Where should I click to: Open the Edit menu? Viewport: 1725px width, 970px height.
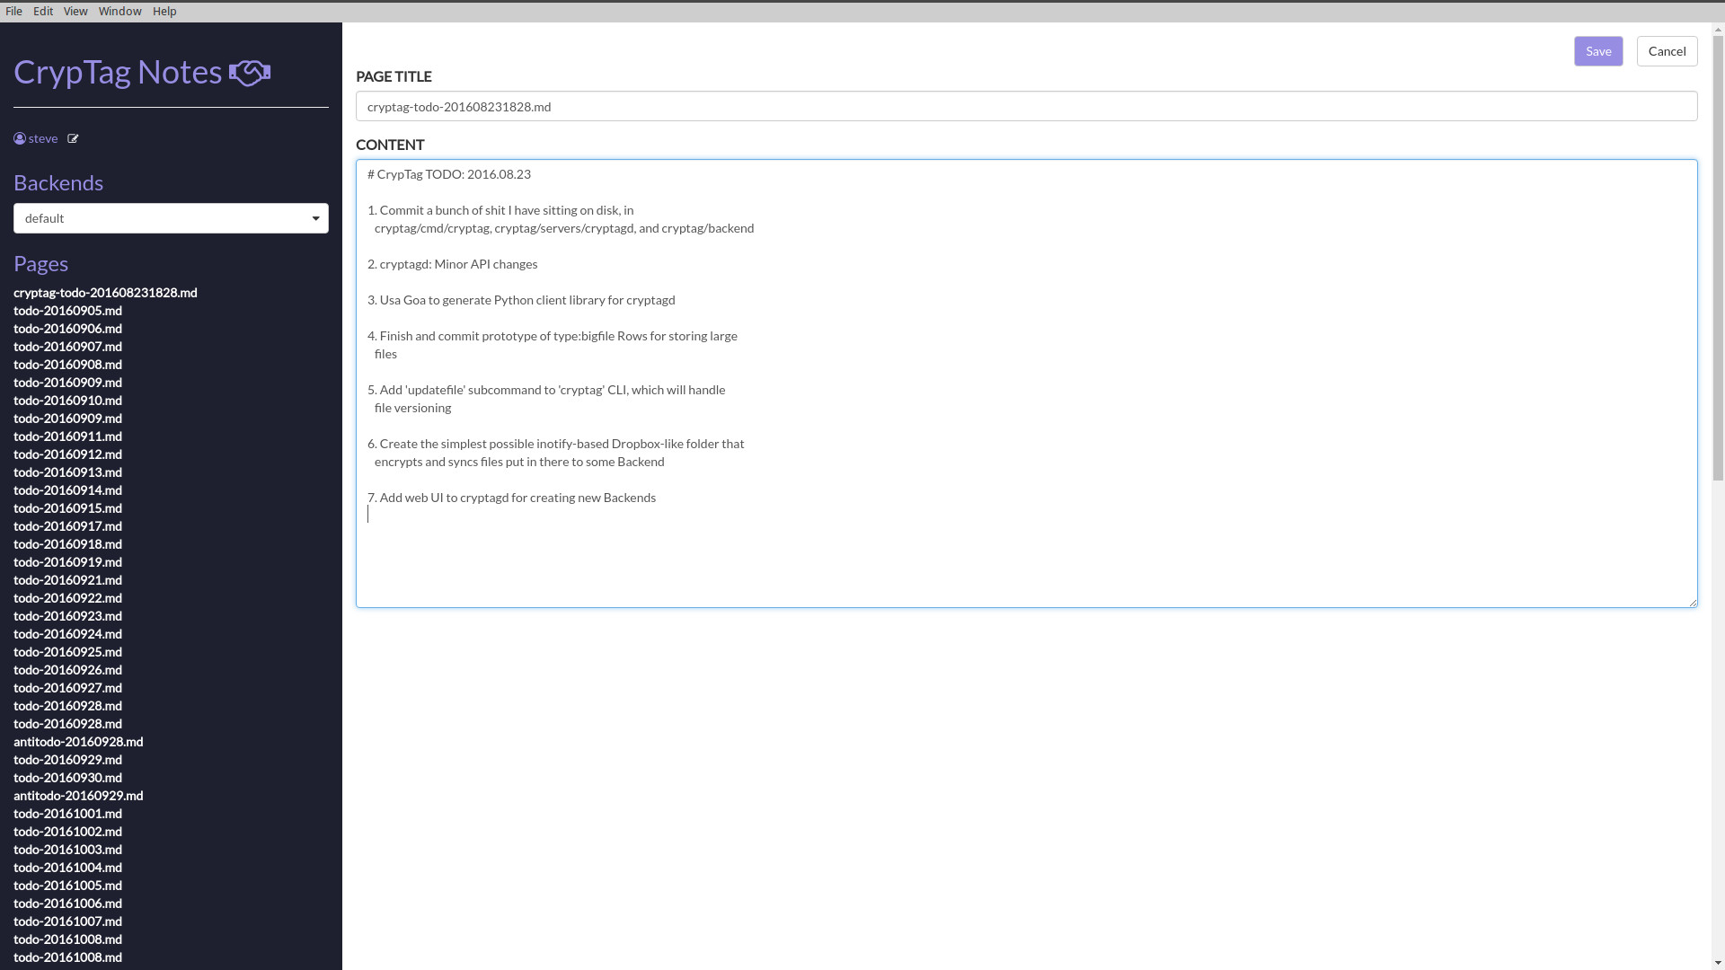[43, 11]
